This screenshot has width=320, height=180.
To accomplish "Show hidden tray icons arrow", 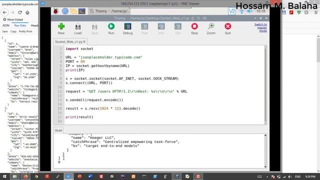I will 267,176.
